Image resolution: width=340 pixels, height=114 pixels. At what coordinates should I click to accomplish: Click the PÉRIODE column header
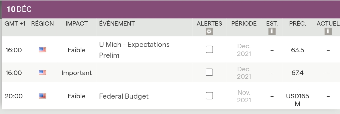pyautogui.click(x=244, y=24)
